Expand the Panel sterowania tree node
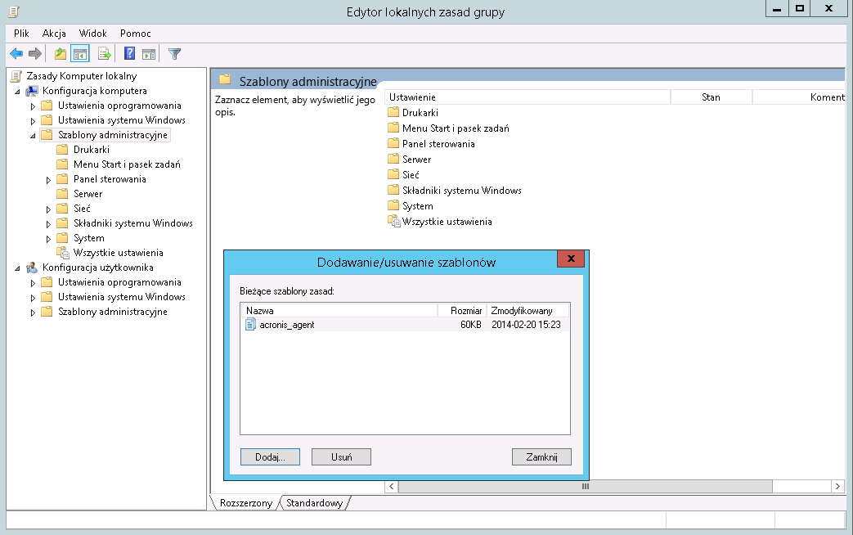Viewport: 853px width, 535px height. (x=48, y=179)
